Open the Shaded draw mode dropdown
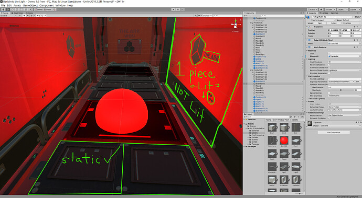The image size is (362, 198). coord(8,16)
